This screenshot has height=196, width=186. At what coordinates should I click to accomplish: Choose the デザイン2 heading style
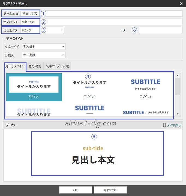tap(89, 87)
